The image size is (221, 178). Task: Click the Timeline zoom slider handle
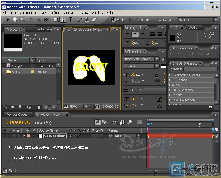(x=156, y=171)
